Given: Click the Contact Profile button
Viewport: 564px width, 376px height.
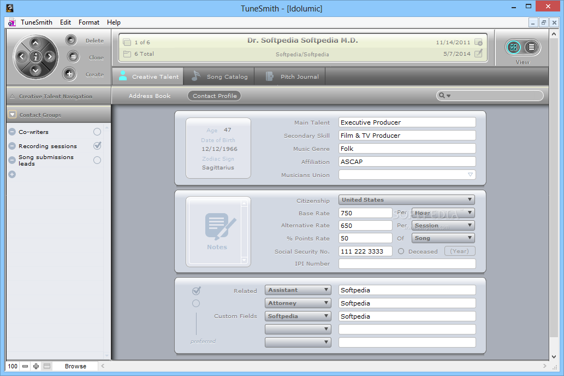Looking at the screenshot, I should 215,96.
